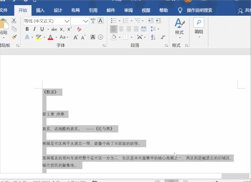
Task: Switch to the Insert tab
Action: click(40, 10)
